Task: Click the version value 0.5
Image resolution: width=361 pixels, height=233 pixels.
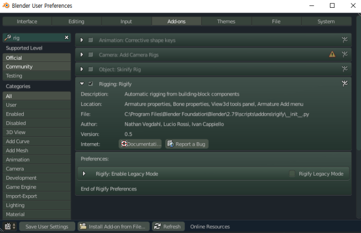Action: point(128,134)
